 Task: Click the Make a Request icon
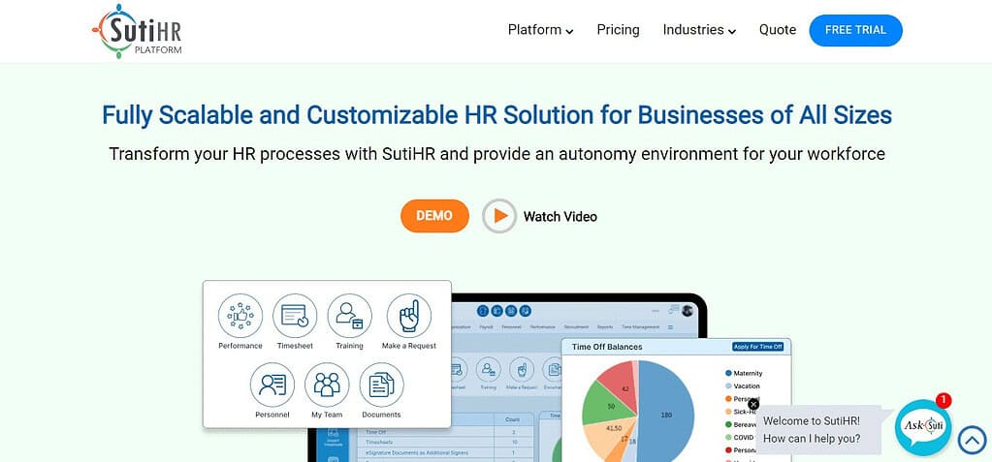coord(408,316)
